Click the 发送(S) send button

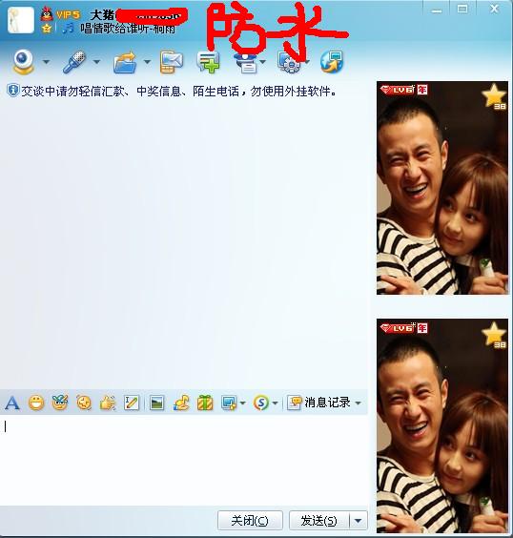click(318, 521)
